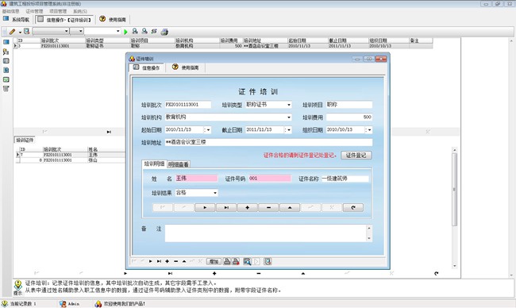The width and height of the screenshot is (516, 308).
Task: Expand the 培训机构 dropdown showing 教育机构
Action: coord(289,117)
